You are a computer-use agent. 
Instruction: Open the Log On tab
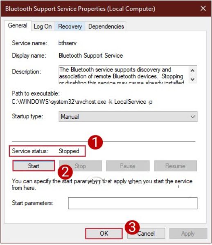point(43,27)
